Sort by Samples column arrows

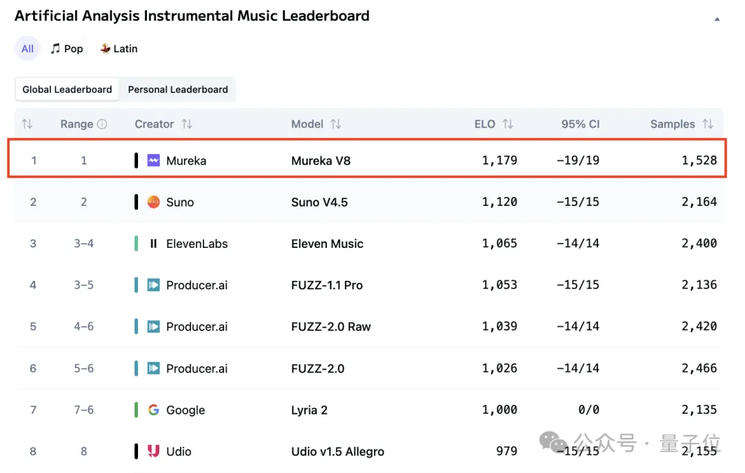pyautogui.click(x=708, y=125)
